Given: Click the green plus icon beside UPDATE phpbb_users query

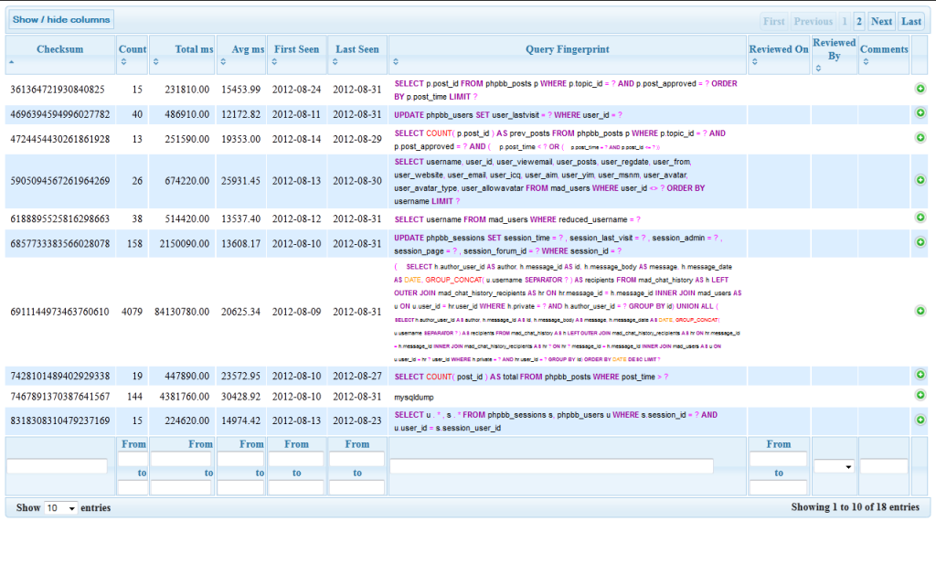Looking at the screenshot, I should [x=920, y=114].
